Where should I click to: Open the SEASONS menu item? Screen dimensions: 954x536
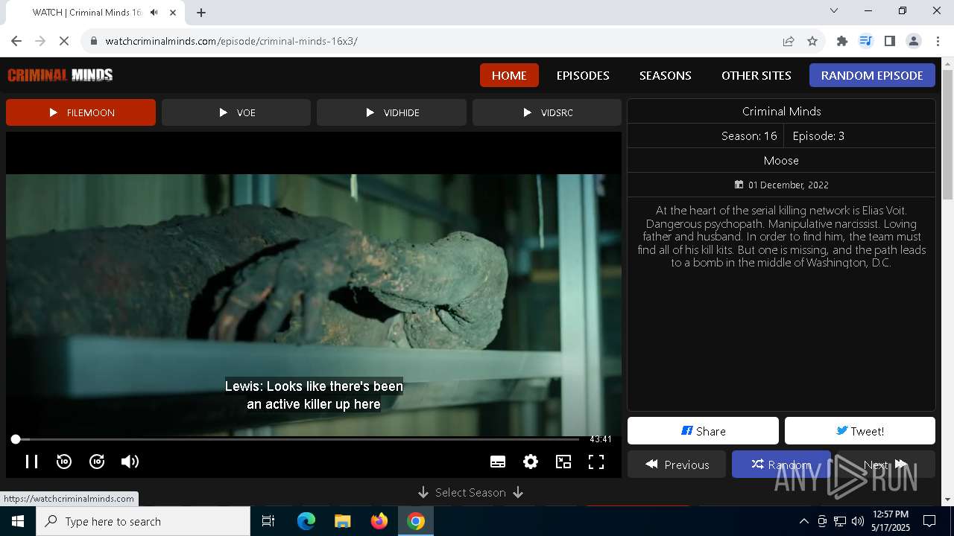(x=666, y=75)
